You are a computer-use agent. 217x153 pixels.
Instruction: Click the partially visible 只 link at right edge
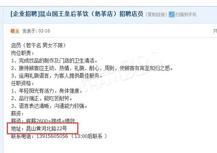[x=215, y=31]
